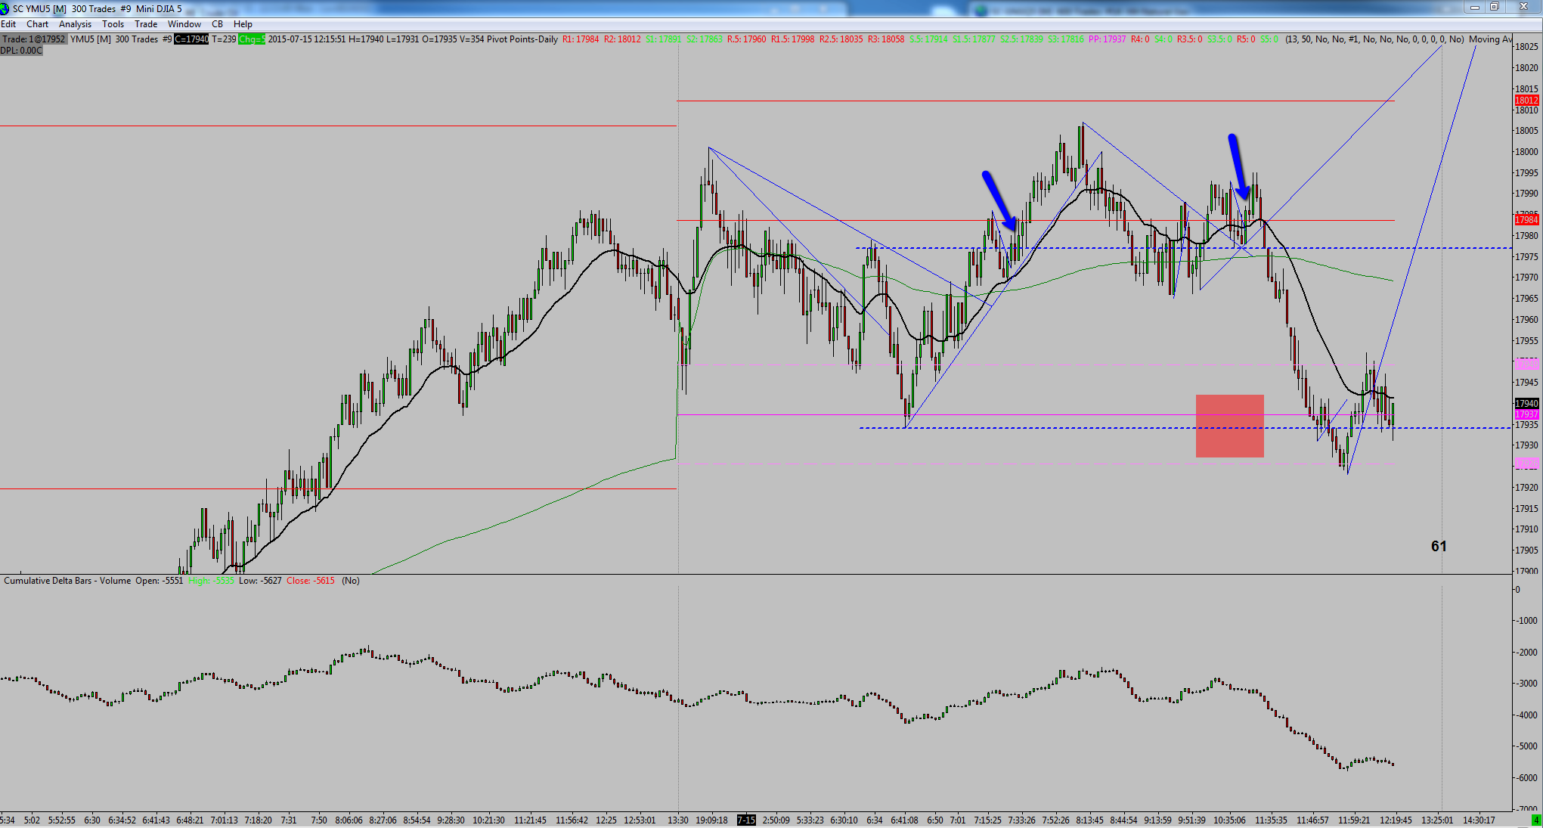
Task: Click the red 'Close: -5615' delta value
Action: tap(311, 581)
